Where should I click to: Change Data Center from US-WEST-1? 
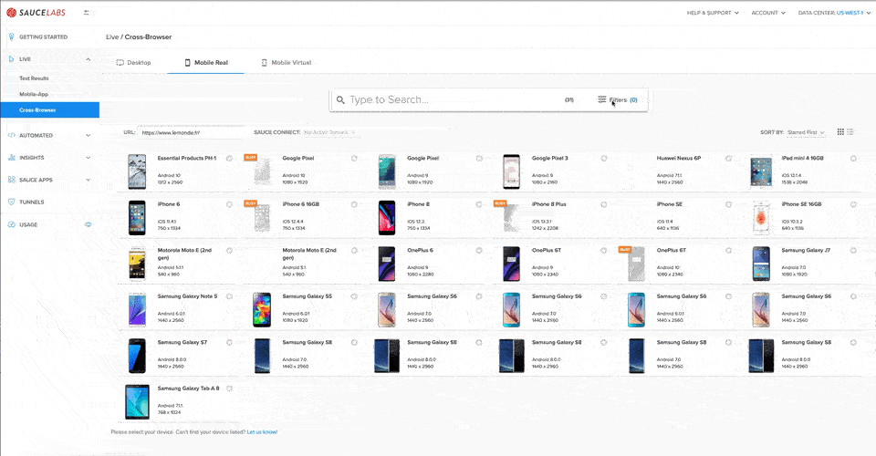click(834, 12)
